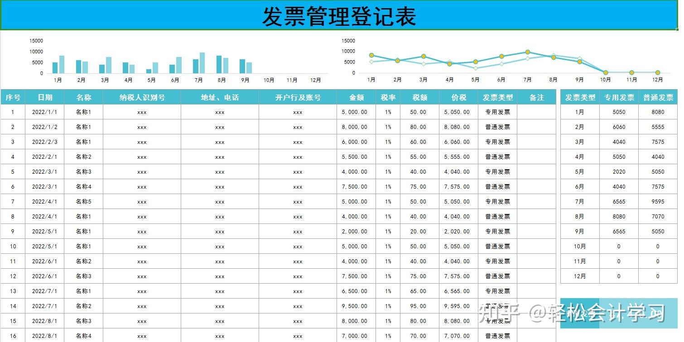684x342 pixels.
Task: Select the total cell 5,555.00
Action: [x=458, y=157]
